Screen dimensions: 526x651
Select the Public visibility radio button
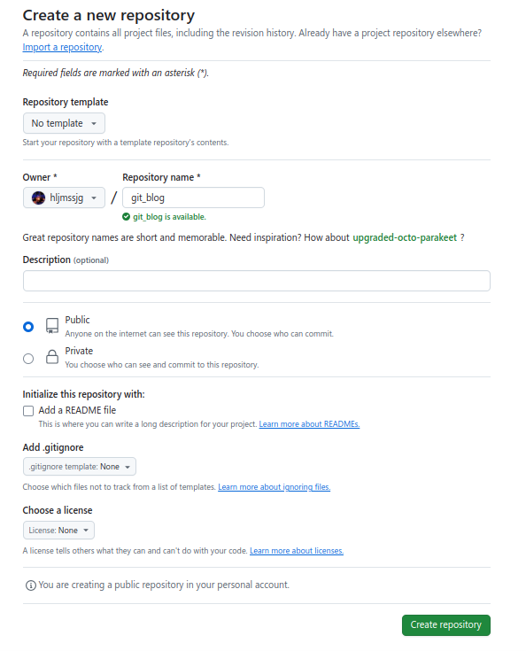coord(28,327)
